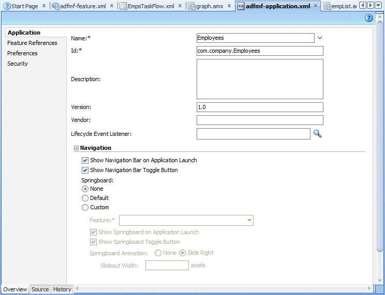Close the adfmf-feature.xml tab
Viewport: 385px width, 295px height.
(x=112, y=6)
